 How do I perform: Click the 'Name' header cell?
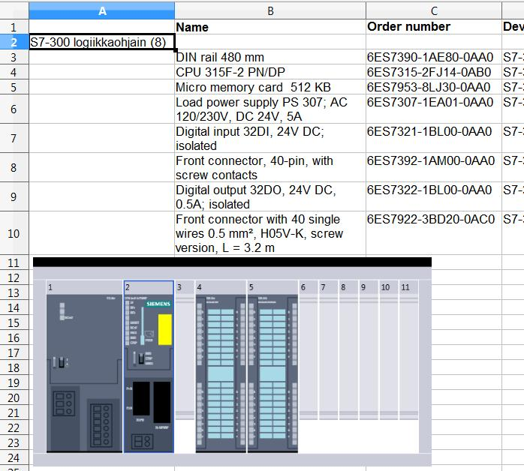click(270, 27)
